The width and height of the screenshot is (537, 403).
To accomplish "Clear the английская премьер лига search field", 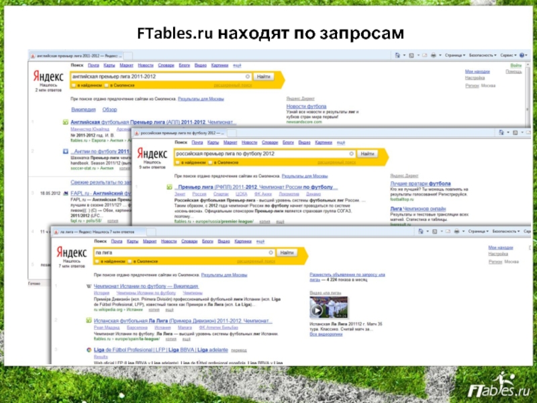I will pyautogui.click(x=247, y=77).
